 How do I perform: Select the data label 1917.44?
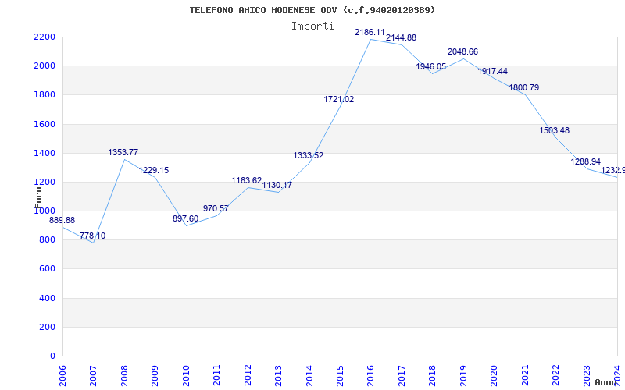point(493,71)
